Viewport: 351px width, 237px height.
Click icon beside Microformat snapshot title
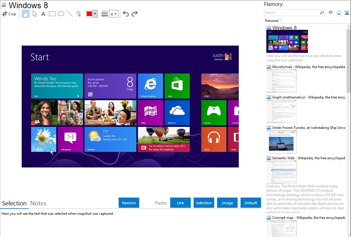click(x=269, y=67)
